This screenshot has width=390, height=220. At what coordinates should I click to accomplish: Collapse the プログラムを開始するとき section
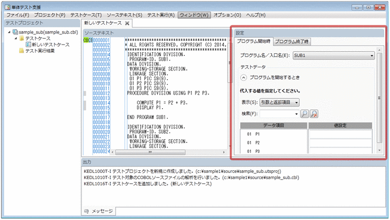(244, 78)
